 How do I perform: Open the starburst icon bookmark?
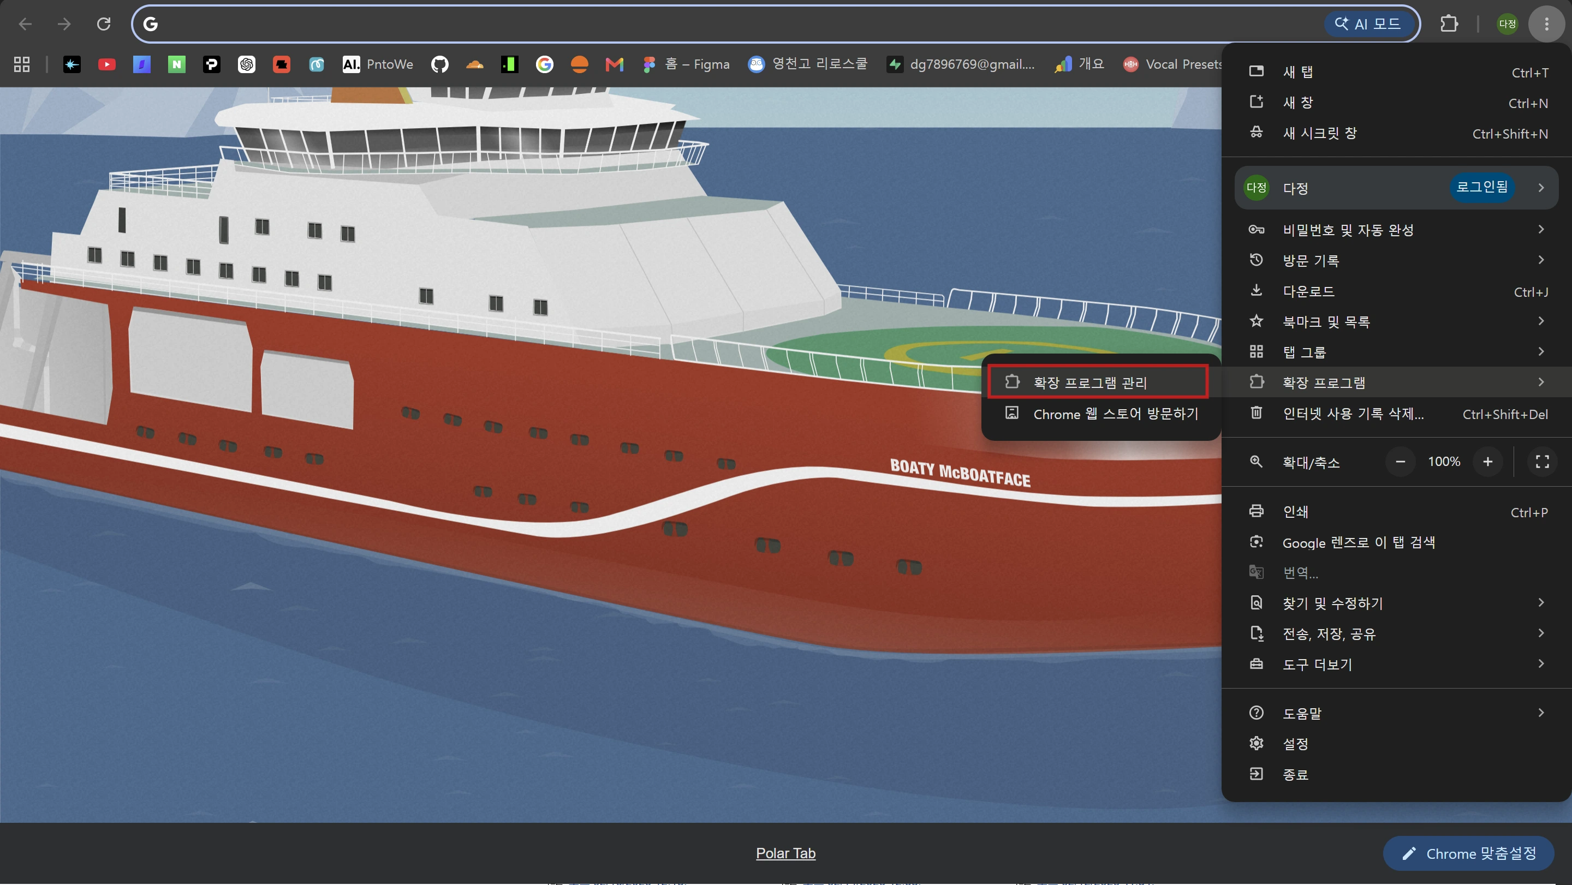point(72,64)
